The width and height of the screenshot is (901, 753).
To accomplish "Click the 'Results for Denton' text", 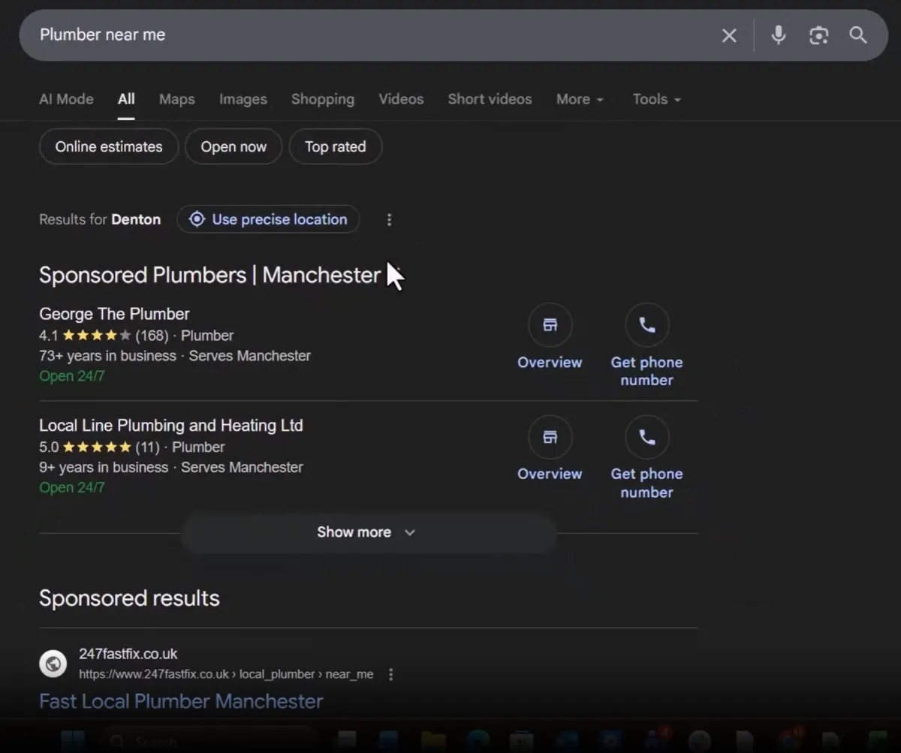I will pos(100,219).
